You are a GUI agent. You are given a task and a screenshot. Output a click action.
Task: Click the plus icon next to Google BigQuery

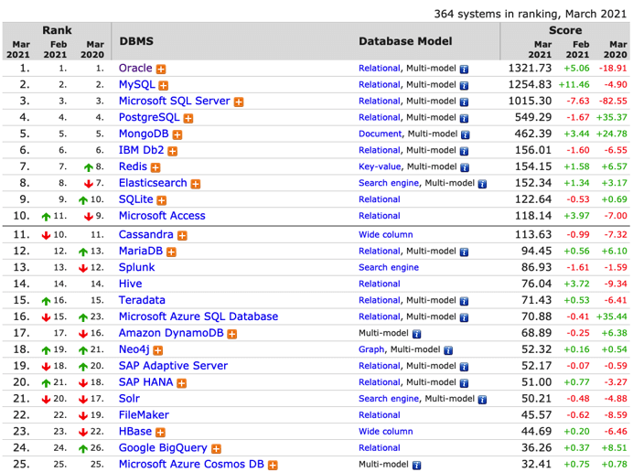217,449
